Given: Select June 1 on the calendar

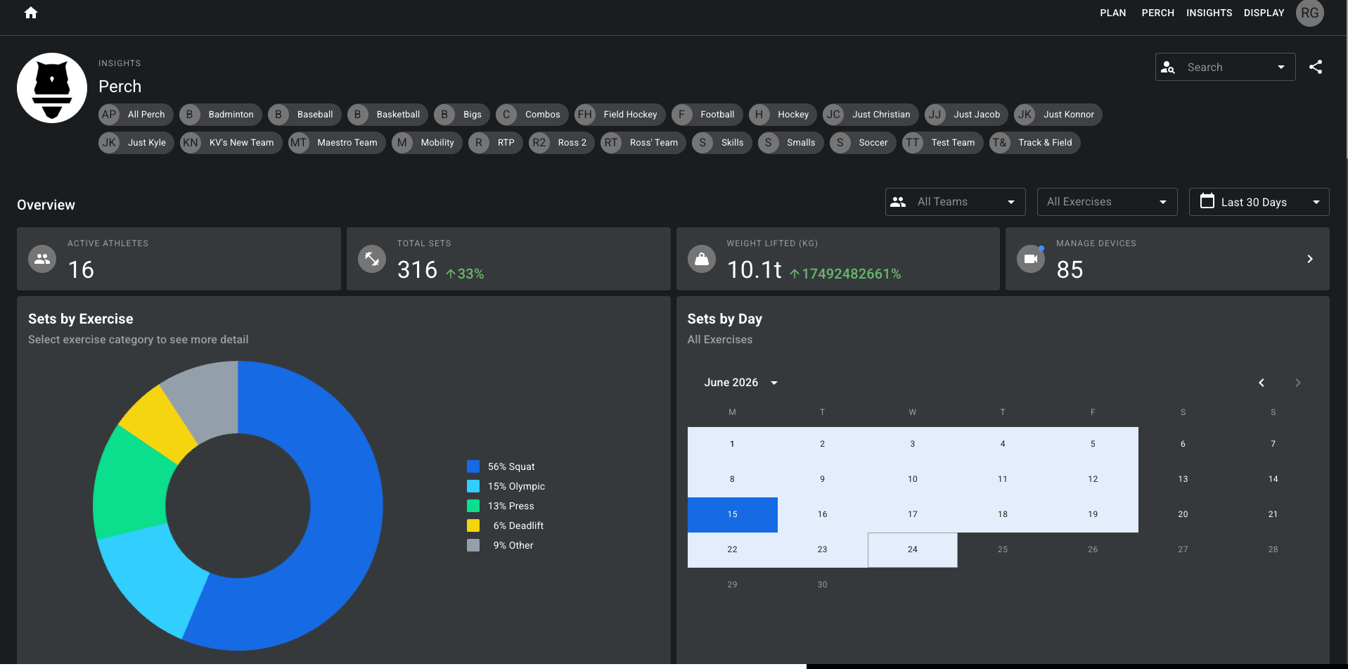Looking at the screenshot, I should 732,444.
